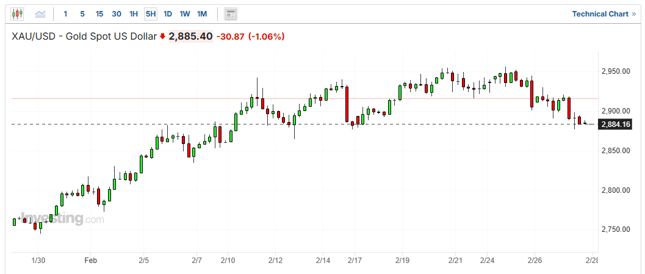Click the large red candle at 2/17
The image size is (645, 274).
[347, 104]
